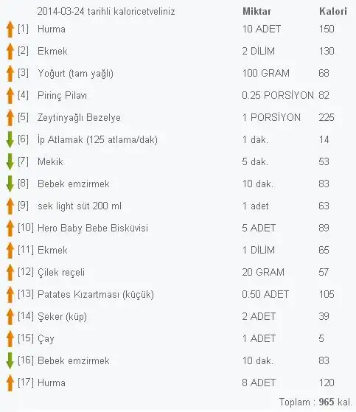The image size is (356, 412).
Task: Click the Toplam 965 kal. total
Action: point(315,402)
